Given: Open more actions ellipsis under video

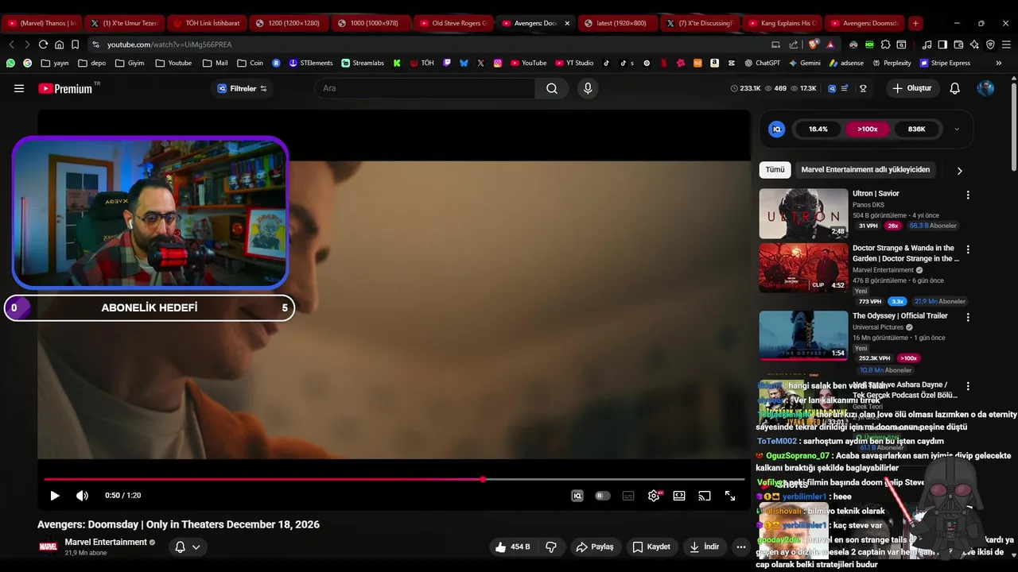Looking at the screenshot, I should [741, 547].
